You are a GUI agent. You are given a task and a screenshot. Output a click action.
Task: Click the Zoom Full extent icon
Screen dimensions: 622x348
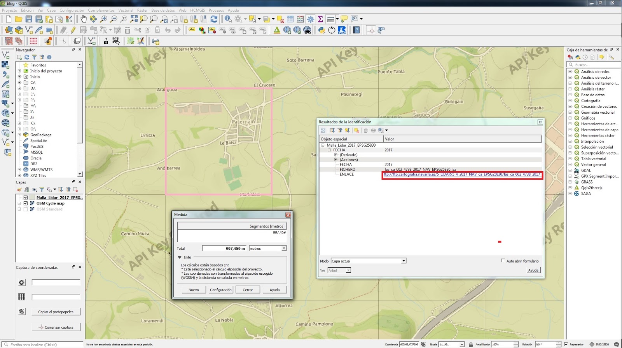(x=134, y=19)
